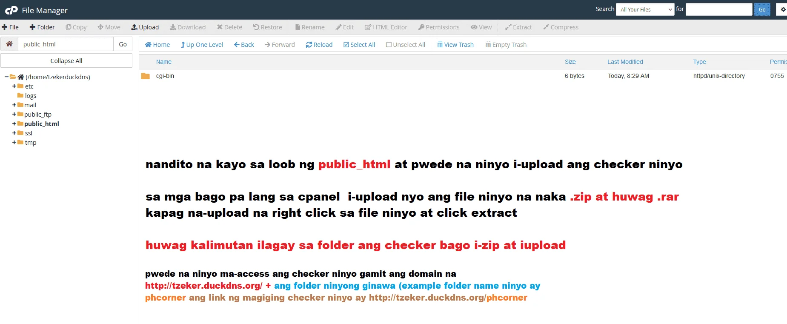Click the Back navigation link
Viewport: 787px width, 324px height.
(x=244, y=45)
